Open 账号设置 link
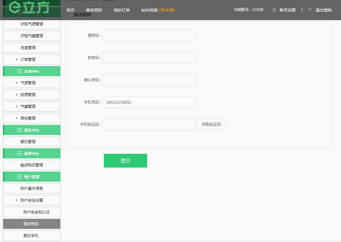The image size is (341, 242). coord(288,10)
